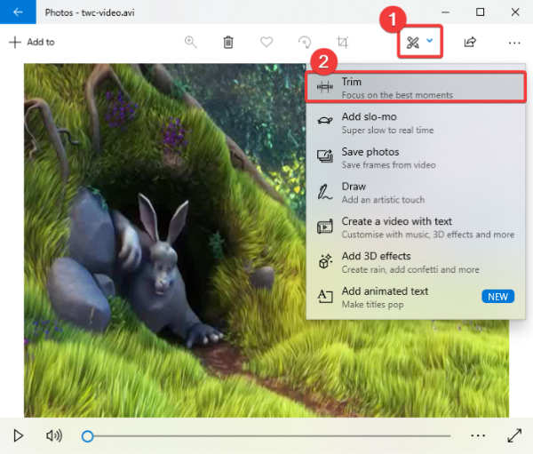This screenshot has height=454, width=533.
Task: Select Add 3D effects option
Action: [x=416, y=262]
